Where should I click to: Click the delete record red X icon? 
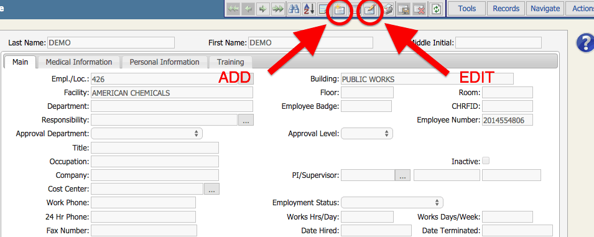[x=419, y=9]
